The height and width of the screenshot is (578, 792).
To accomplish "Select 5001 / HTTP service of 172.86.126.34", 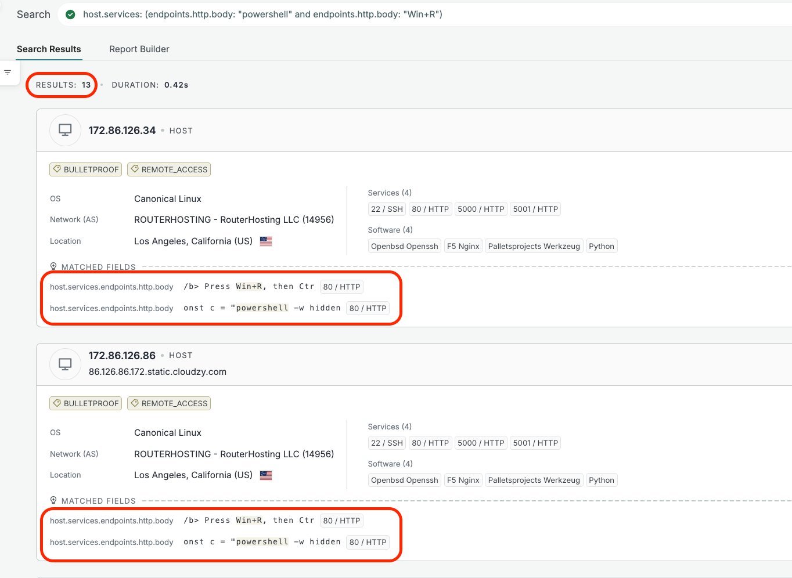I will coord(535,209).
